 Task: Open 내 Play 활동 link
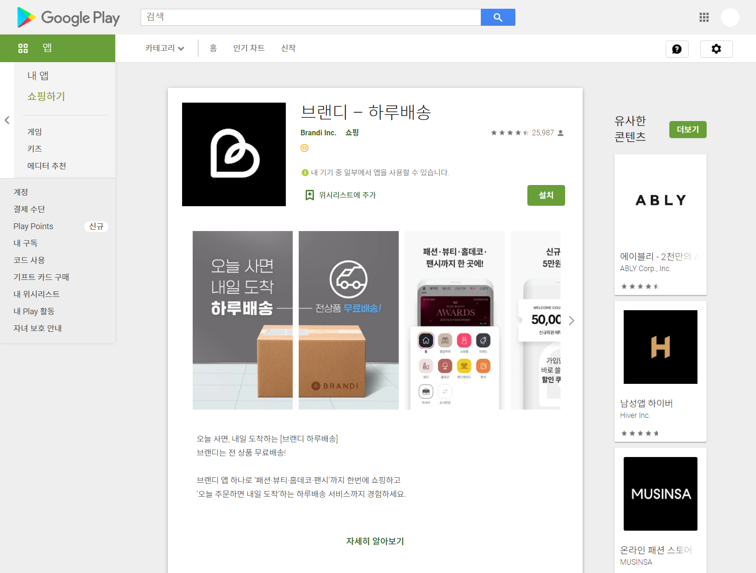pyautogui.click(x=34, y=311)
